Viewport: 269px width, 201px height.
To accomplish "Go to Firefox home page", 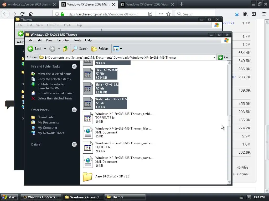I will (x=30, y=14).
